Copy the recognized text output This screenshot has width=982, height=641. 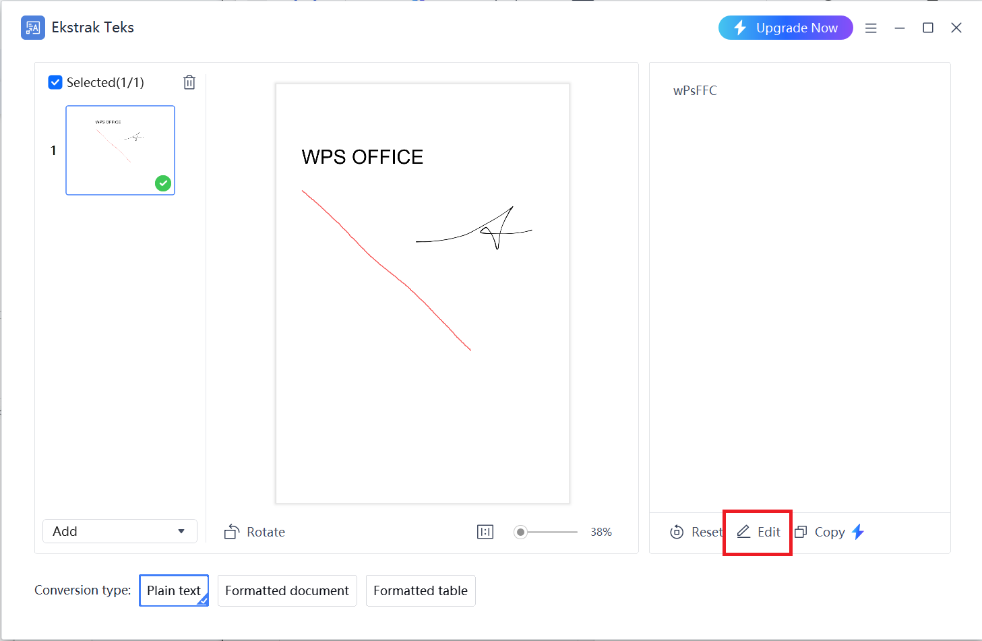(821, 532)
